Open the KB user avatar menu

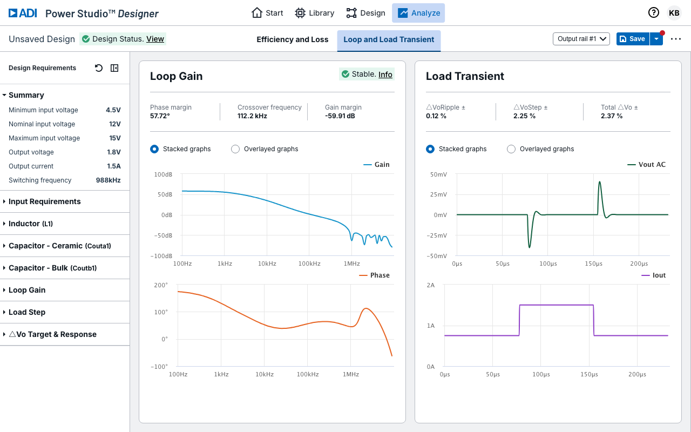click(674, 13)
